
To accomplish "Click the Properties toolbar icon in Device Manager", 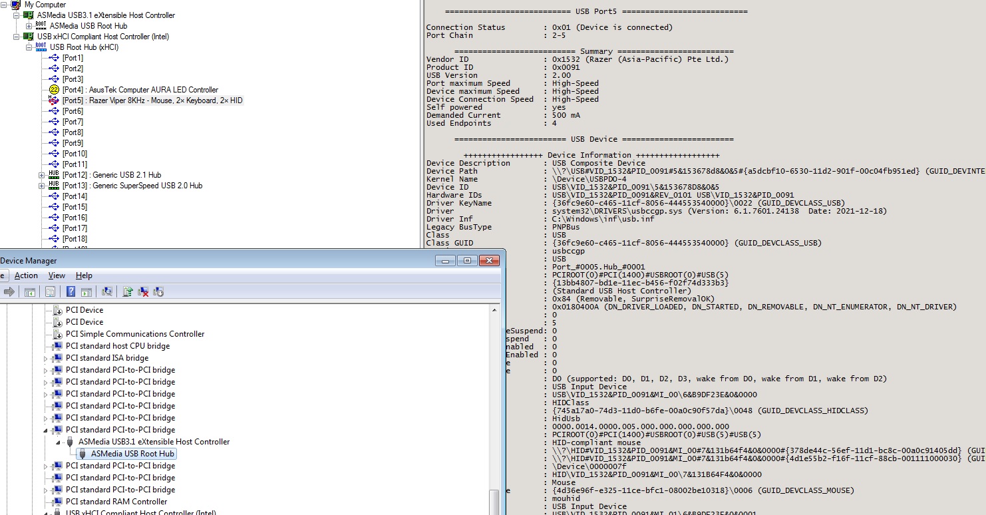I will [x=50, y=291].
